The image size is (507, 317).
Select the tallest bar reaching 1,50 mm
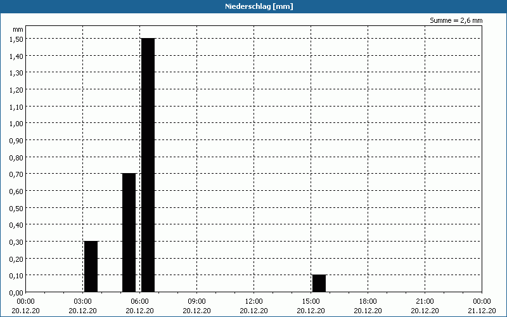148,165
